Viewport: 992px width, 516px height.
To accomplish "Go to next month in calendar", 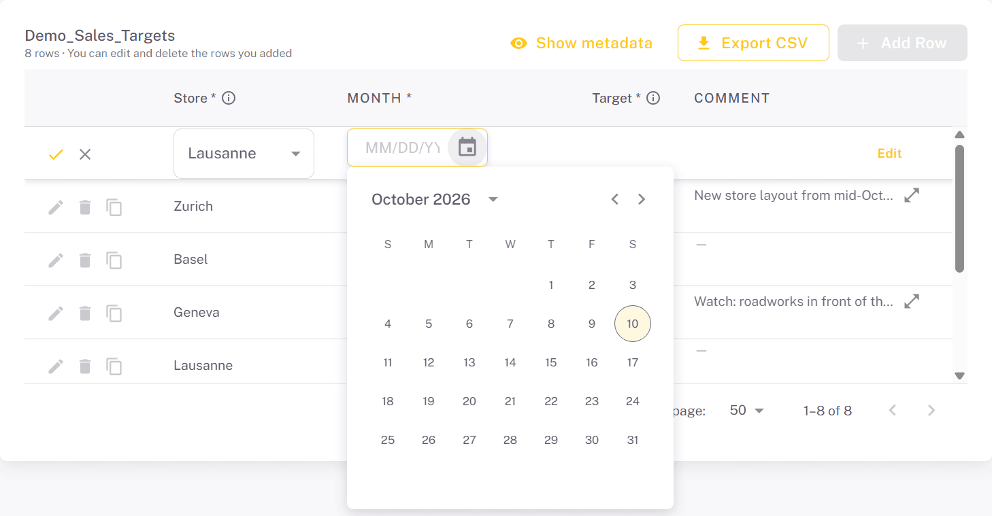I will coord(642,199).
